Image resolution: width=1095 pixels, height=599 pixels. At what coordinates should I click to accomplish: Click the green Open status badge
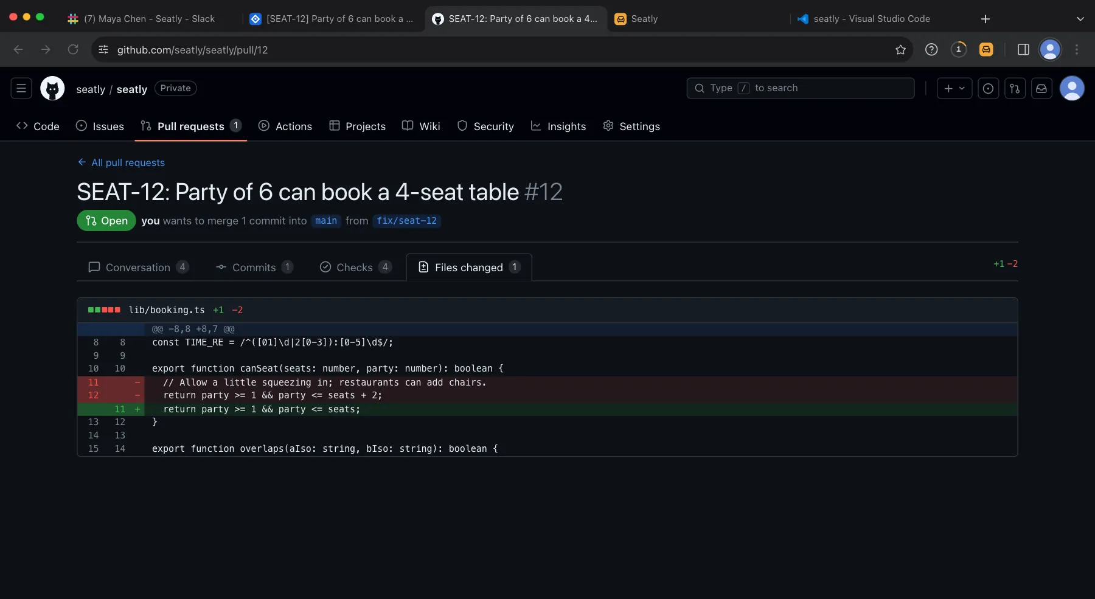click(x=106, y=221)
